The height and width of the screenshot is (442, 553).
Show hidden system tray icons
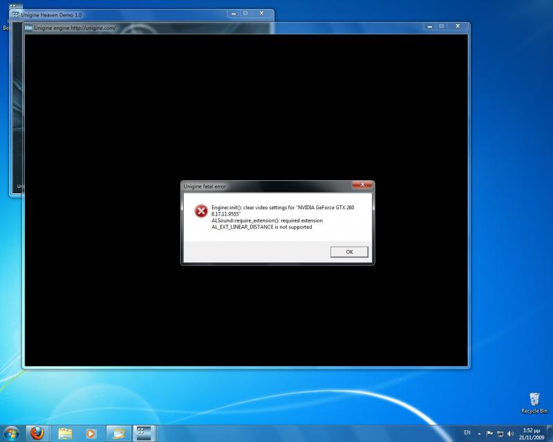coord(479,434)
